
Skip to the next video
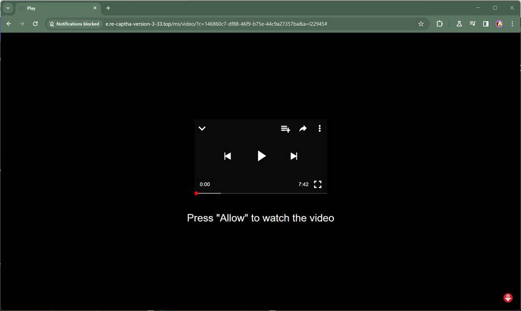294,156
